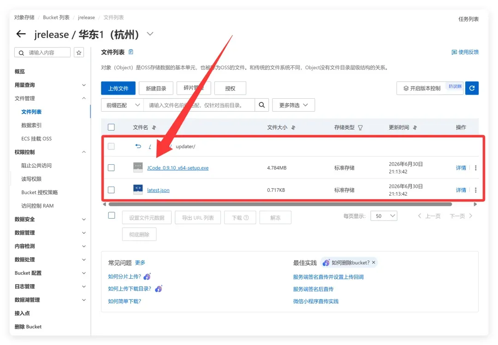Open the region dropdown next to 华东1（杭州）
498x345 pixels.
click(150, 34)
